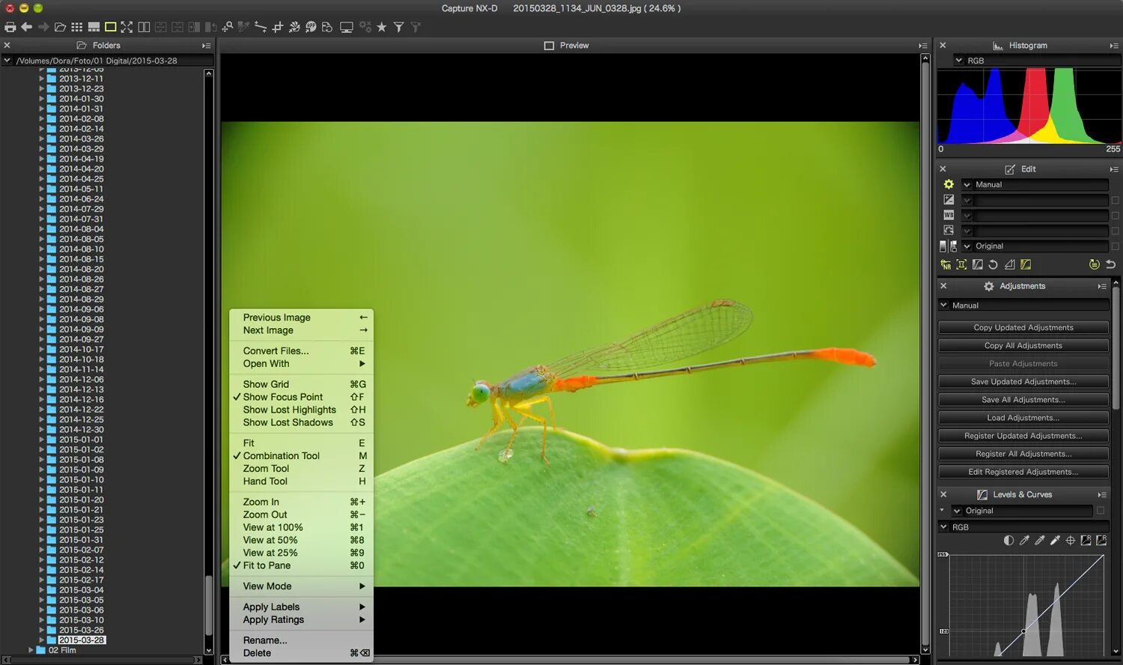Open the highlighted Levels & Curves tool icon
Screen dimensions: 1123x665
click(1026, 264)
